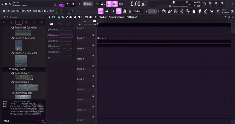Click the undo history circular arrow icon
Viewport: 235px width, 124px height.
204,4
